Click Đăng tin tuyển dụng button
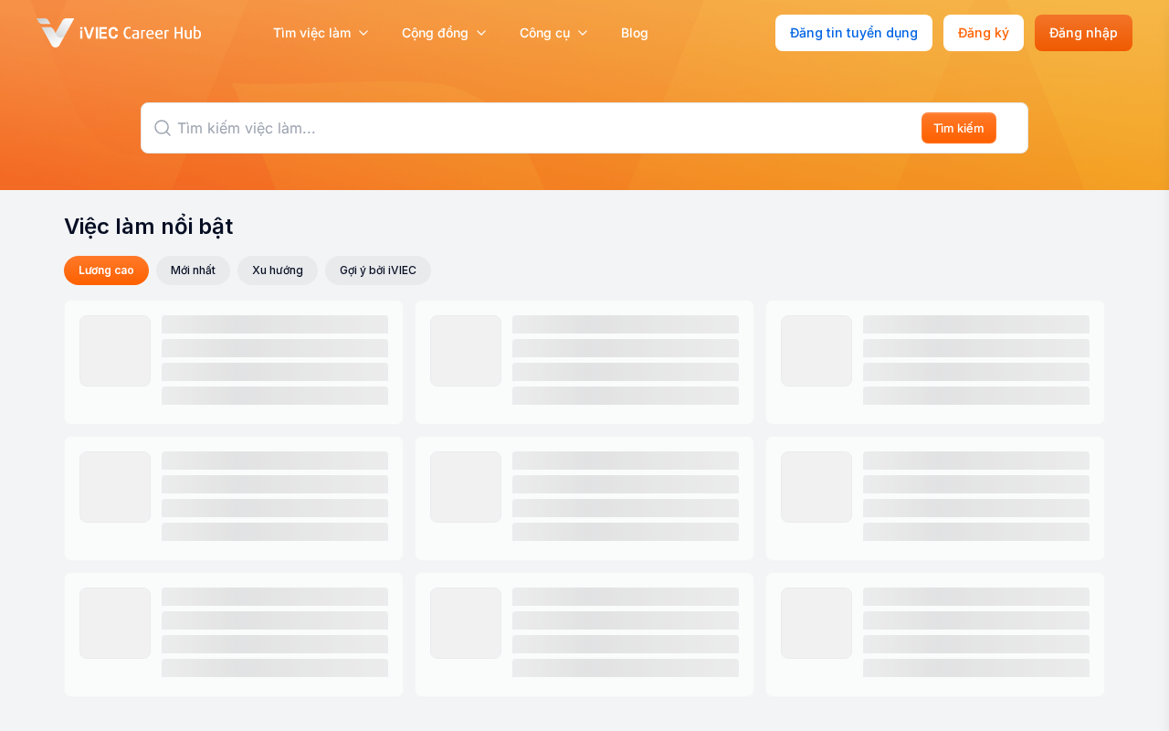1169x731 pixels. (853, 33)
